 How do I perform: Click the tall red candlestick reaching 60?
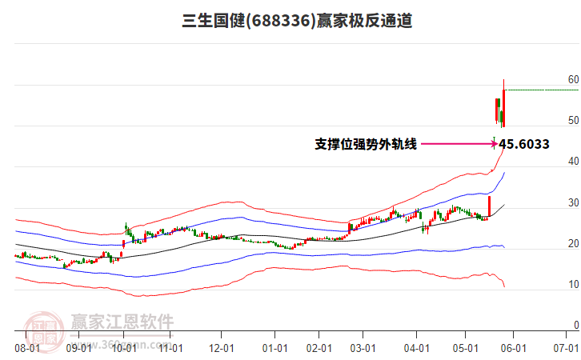tap(503, 104)
